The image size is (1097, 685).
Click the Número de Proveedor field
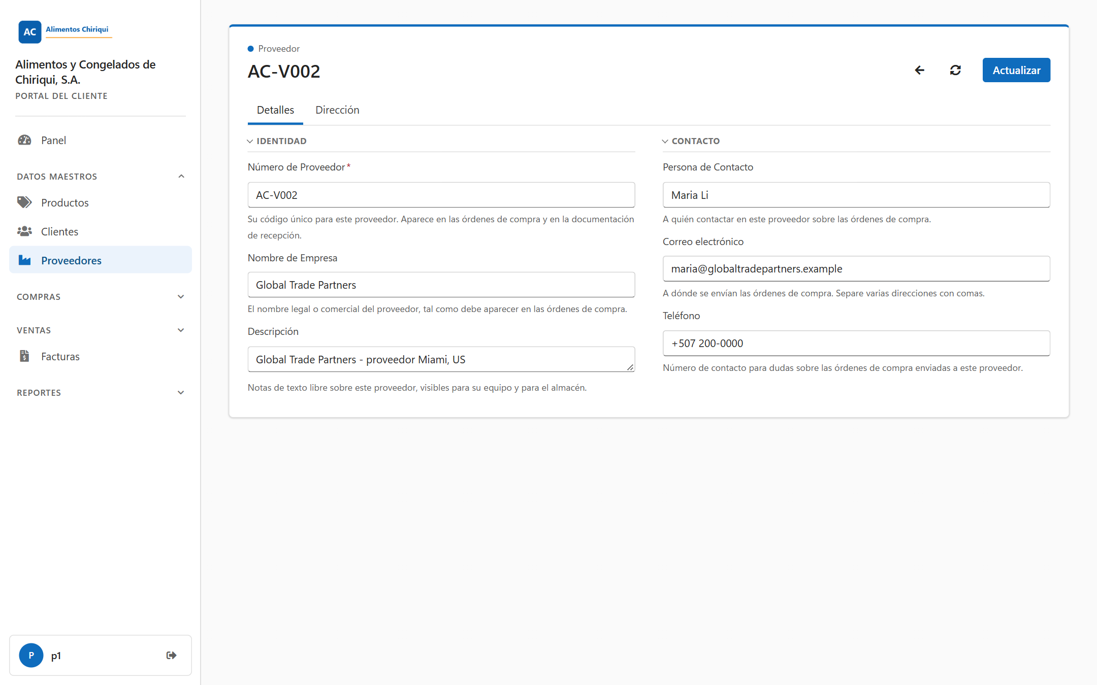tap(441, 195)
